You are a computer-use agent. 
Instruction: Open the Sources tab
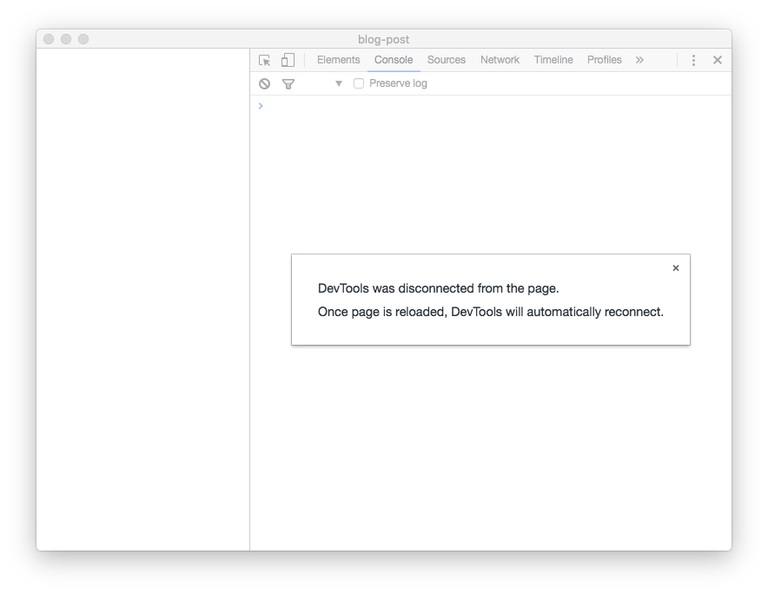coord(447,60)
